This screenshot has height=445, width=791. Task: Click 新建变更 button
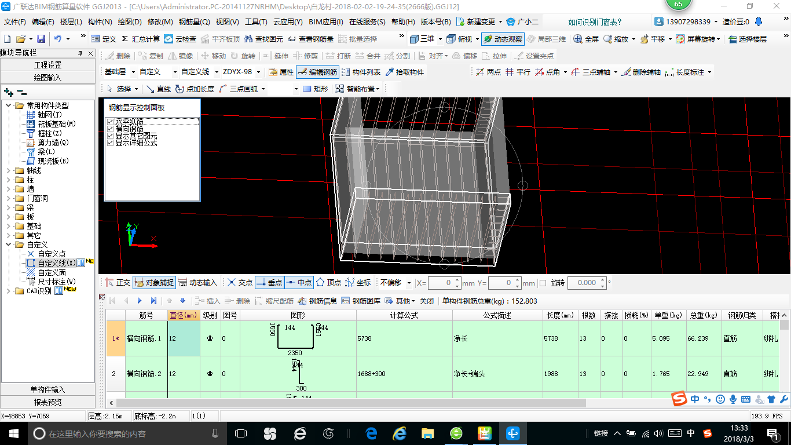pos(479,22)
